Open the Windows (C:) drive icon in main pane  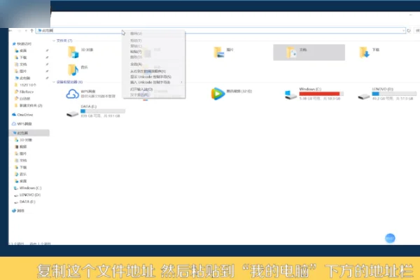290,95
